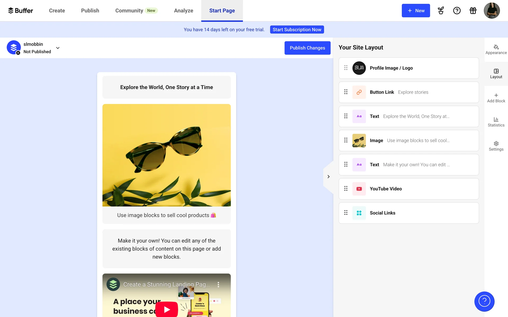This screenshot has height=317, width=508.
Task: Switch to the Analyze tab
Action: coord(183,11)
